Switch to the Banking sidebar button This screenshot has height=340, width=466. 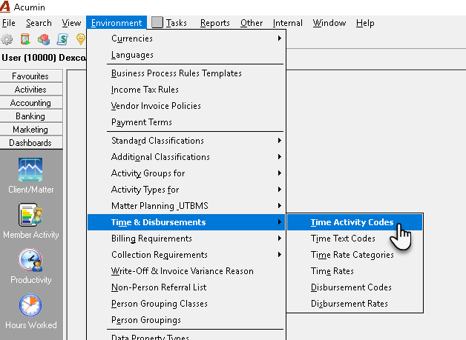coord(31,116)
